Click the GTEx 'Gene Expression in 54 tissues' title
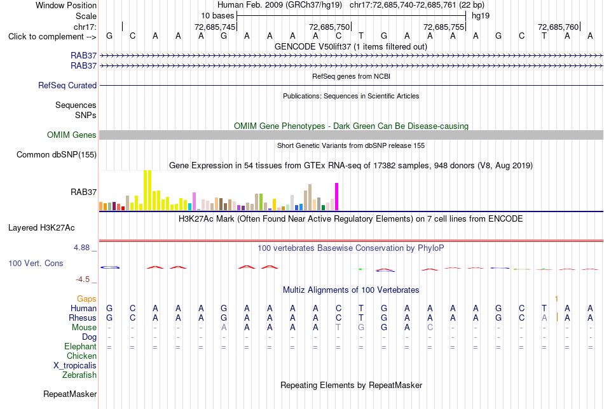 tap(351, 166)
